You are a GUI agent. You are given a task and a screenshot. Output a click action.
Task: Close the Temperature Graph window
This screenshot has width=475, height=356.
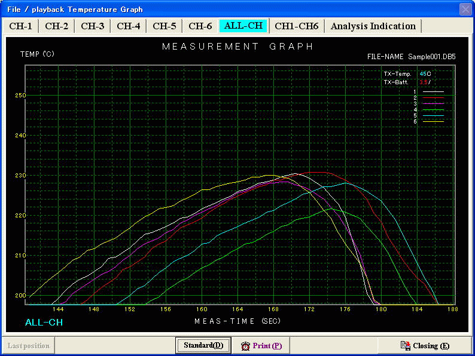465,10
